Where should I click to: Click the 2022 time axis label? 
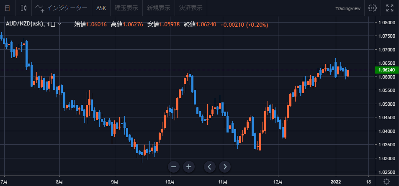tap(336, 182)
